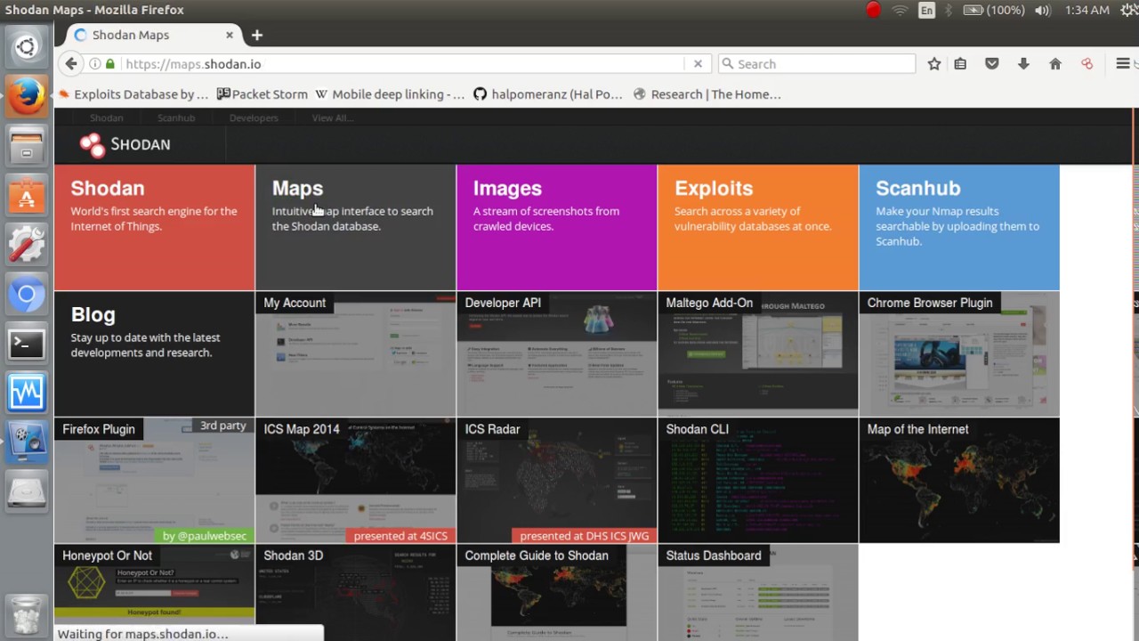Open the Firefox Plugin thumbnail
This screenshot has height=641, width=1139.
click(x=154, y=480)
